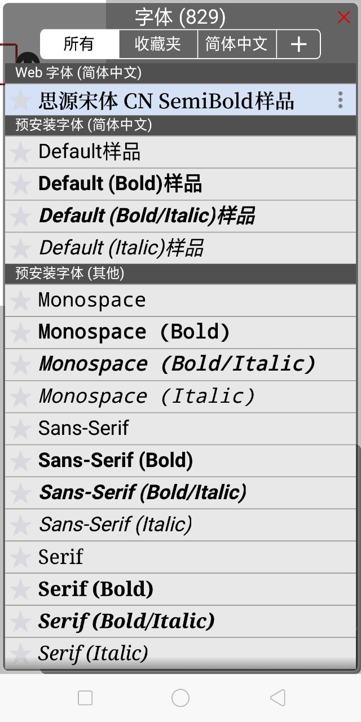Pick the Serif (Bold/Italic) font
The width and height of the screenshot is (361, 722).
coord(126,622)
